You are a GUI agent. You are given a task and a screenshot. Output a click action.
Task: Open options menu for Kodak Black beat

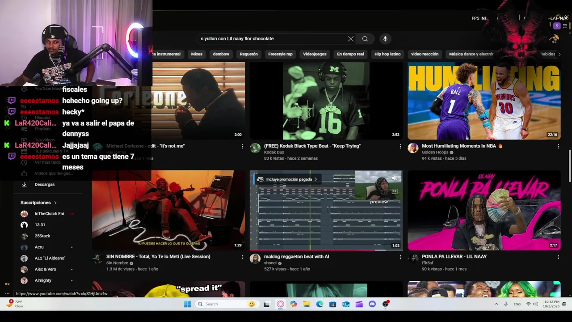pos(400,146)
